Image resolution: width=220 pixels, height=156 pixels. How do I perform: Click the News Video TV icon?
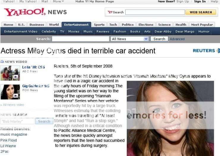(2, 61)
